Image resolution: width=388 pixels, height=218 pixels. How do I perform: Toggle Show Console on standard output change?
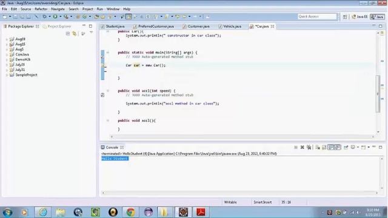(x=331, y=147)
